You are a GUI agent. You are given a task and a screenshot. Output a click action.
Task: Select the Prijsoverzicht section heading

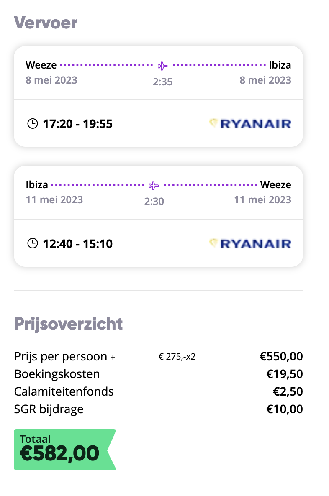coord(68,324)
